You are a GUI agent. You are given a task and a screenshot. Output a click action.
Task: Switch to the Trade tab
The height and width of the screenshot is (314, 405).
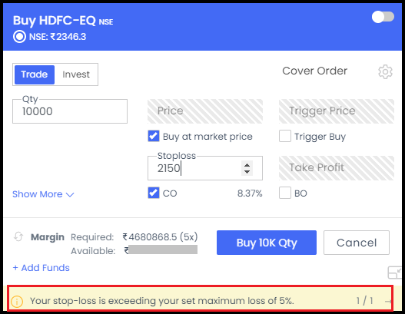(x=35, y=74)
